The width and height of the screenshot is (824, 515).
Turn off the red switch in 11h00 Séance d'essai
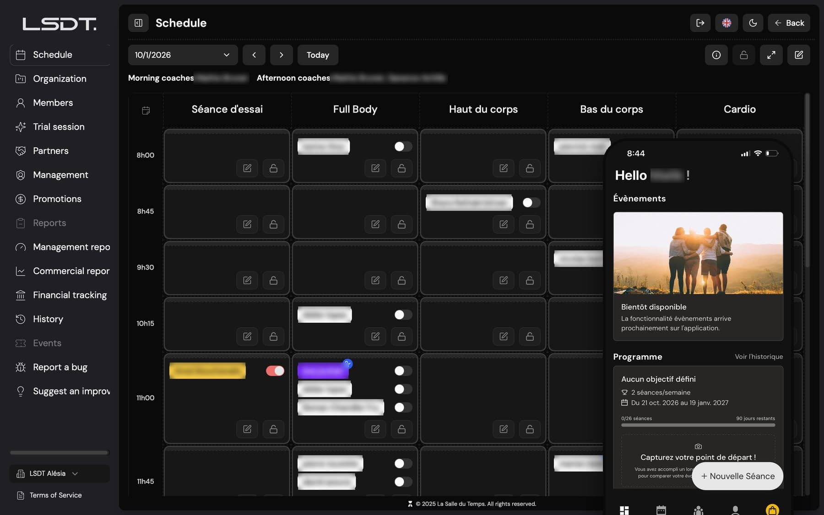(275, 371)
